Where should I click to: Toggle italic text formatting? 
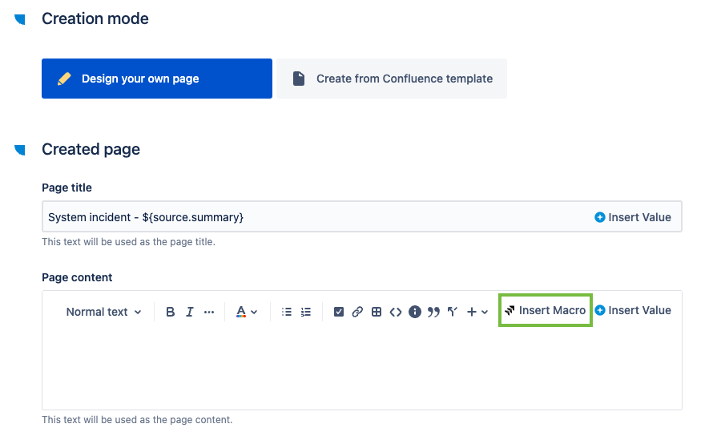pyautogui.click(x=190, y=312)
